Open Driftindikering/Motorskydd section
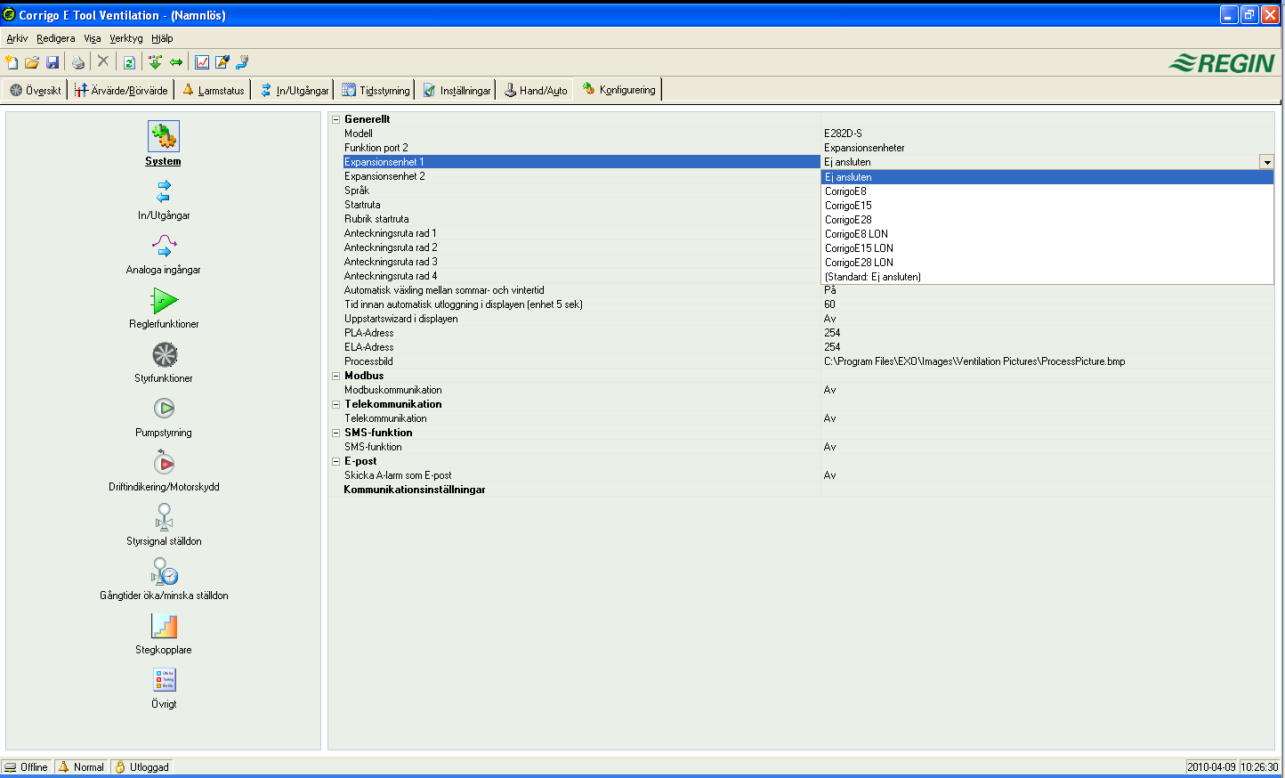This screenshot has height=778, width=1285. 164,471
